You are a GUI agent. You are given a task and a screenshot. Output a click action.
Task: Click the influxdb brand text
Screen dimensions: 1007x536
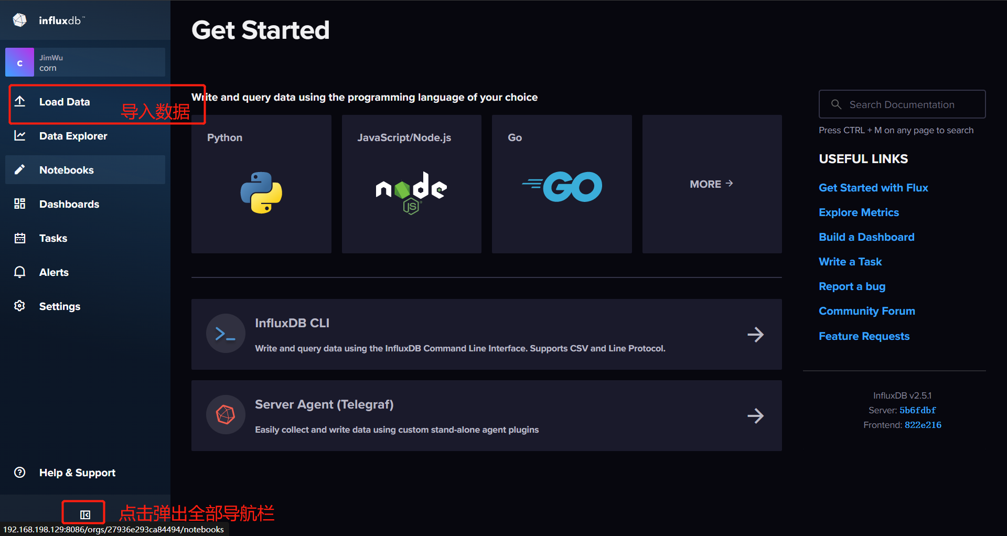pyautogui.click(x=61, y=20)
